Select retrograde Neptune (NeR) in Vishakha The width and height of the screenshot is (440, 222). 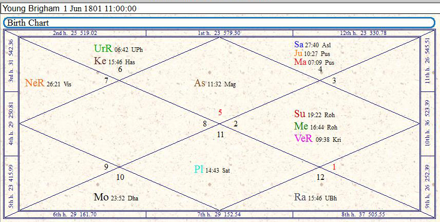tap(34, 83)
